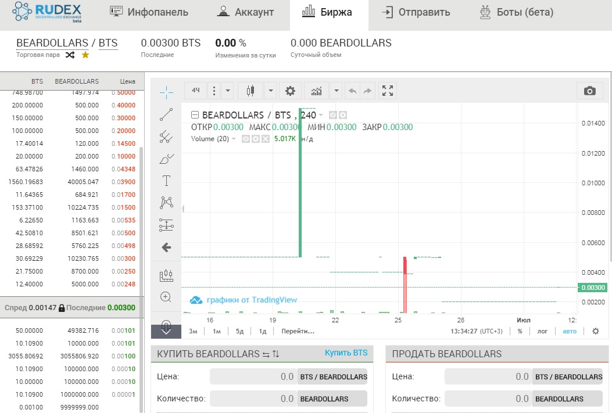Image resolution: width=612 pixels, height=413 pixels.
Task: Open main series settings gear in legend
Action: pyautogui.click(x=343, y=115)
